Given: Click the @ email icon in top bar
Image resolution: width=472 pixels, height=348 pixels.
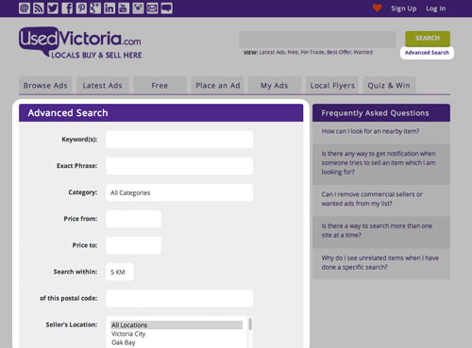Looking at the screenshot, I should 25,8.
